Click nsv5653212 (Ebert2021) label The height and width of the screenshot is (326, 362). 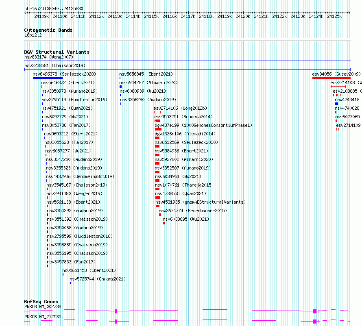71,134
